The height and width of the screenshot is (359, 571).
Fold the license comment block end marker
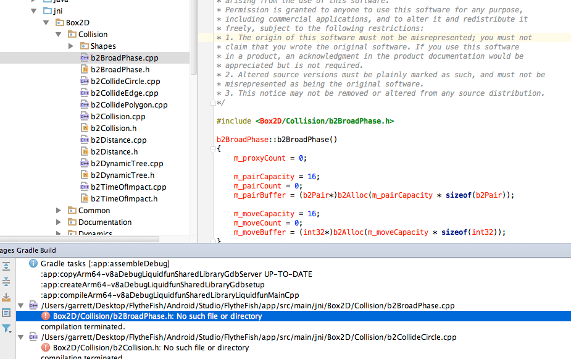213,103
